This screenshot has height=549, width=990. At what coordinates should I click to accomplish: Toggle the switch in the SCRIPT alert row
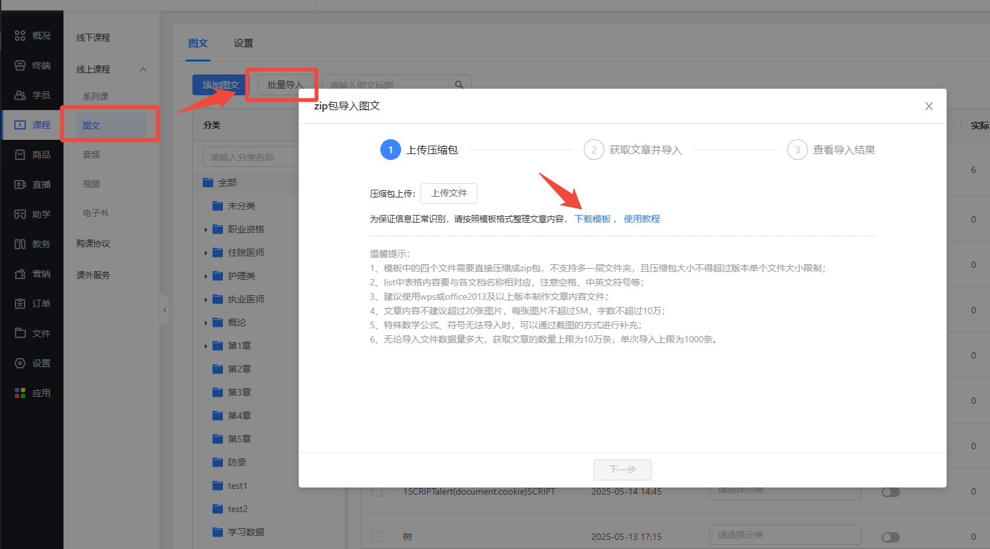point(890,492)
